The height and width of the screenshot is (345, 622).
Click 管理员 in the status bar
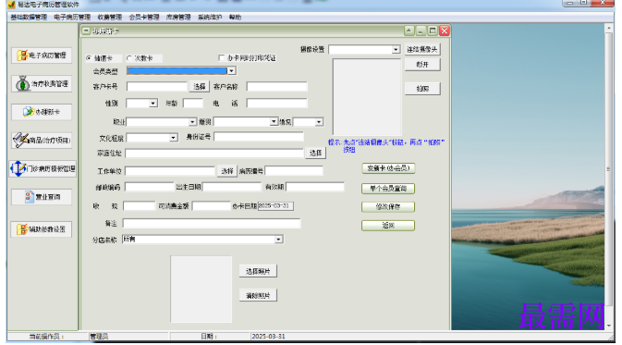coord(99,337)
